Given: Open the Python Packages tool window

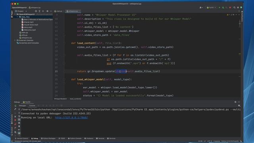Looking at the screenshot, I should (x=48, y=139).
